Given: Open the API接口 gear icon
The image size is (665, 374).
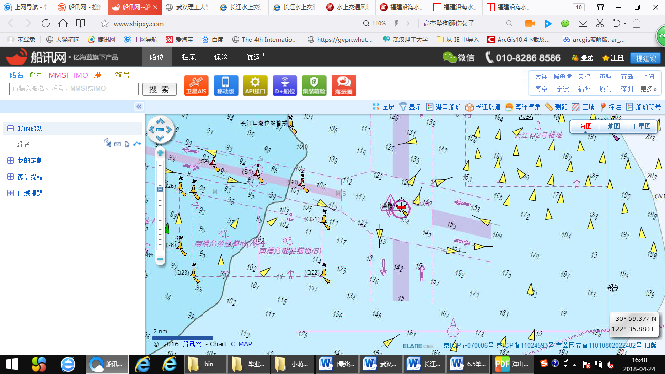Looking at the screenshot, I should [255, 86].
